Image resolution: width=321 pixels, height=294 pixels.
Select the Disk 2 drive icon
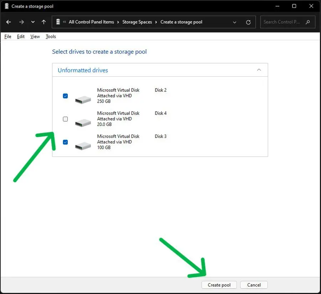pos(83,100)
